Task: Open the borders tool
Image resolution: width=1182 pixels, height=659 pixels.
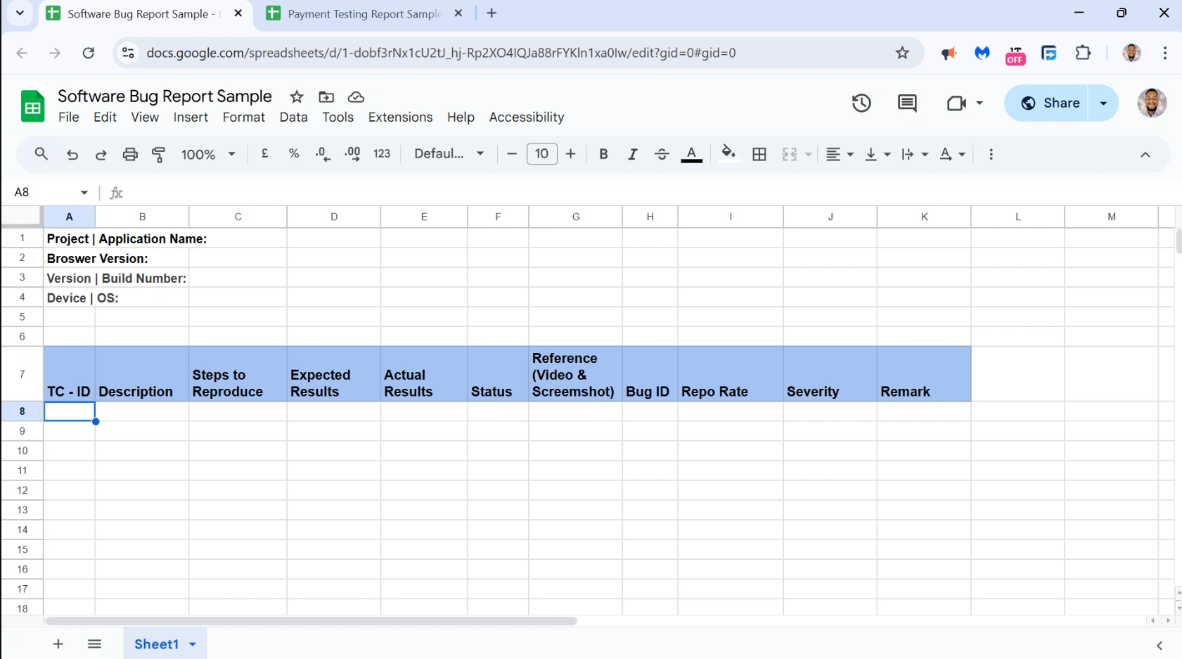Action: coord(759,154)
